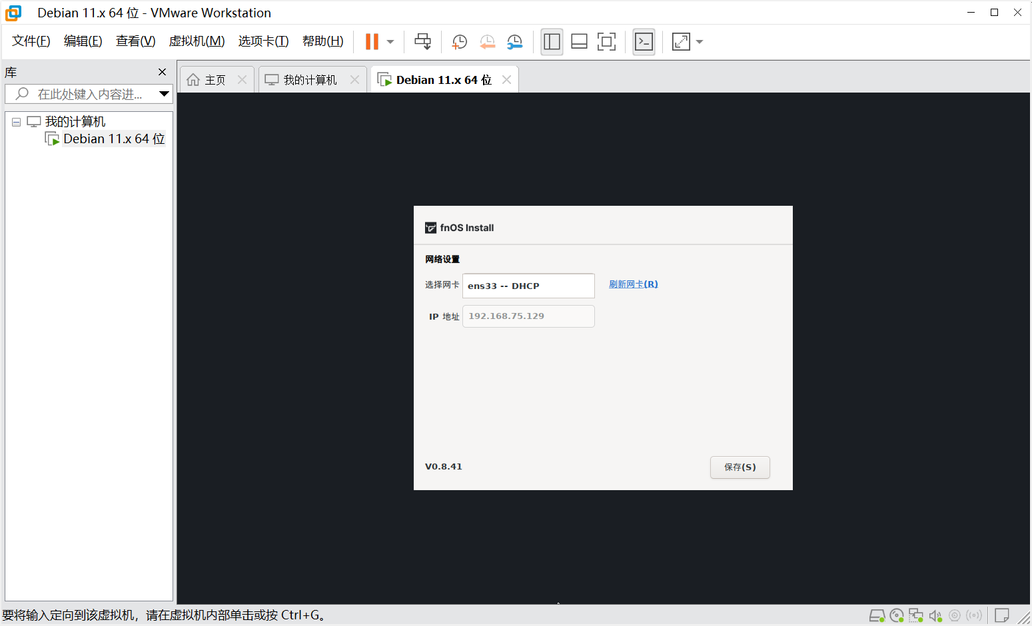Viewport: 1032px width, 626px height.
Task: Close the Debian 11.x 64 位 tab
Action: [506, 80]
